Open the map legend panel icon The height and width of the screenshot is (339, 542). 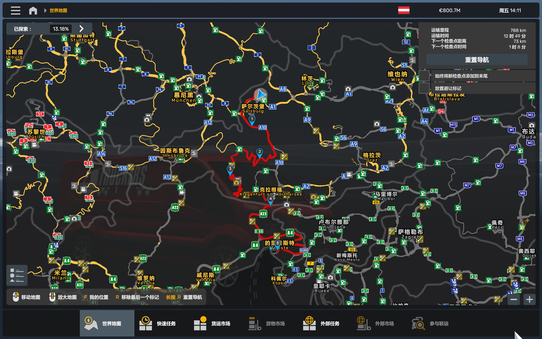click(17, 275)
